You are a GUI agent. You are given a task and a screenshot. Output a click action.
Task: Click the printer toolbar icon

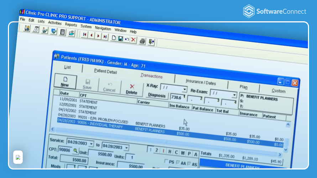click(x=142, y=41)
